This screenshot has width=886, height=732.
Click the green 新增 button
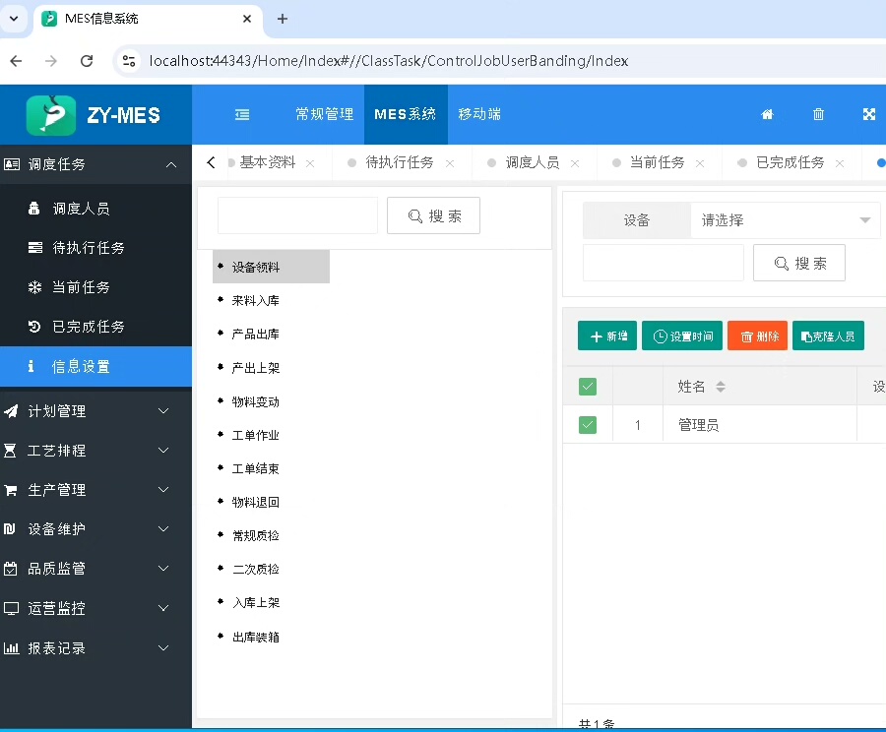[607, 336]
